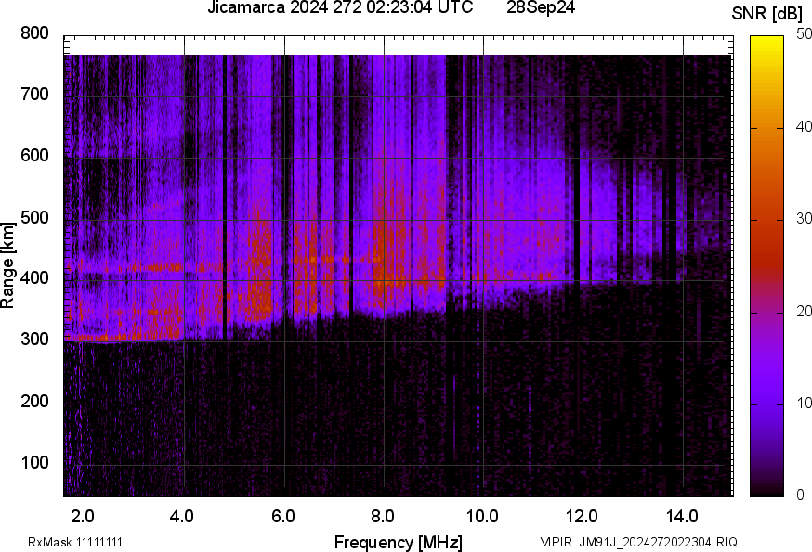Click the 10 tick label on the colorbar
Viewport: 812px width, 552px height.
pos(804,403)
